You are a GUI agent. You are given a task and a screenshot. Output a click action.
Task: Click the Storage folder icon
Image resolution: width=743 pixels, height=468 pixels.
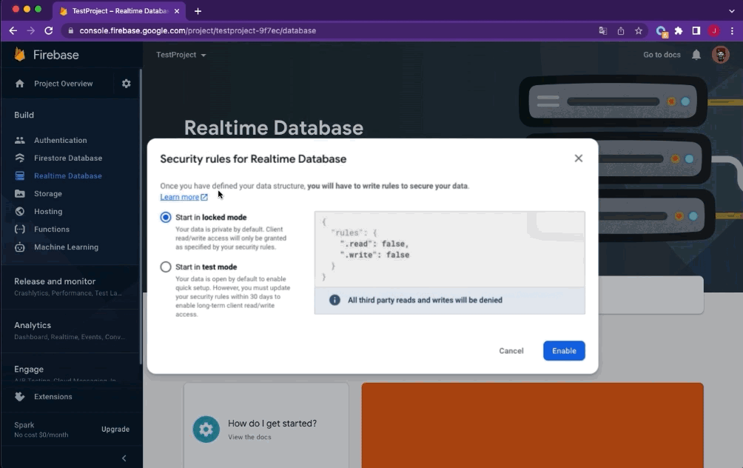click(x=19, y=193)
